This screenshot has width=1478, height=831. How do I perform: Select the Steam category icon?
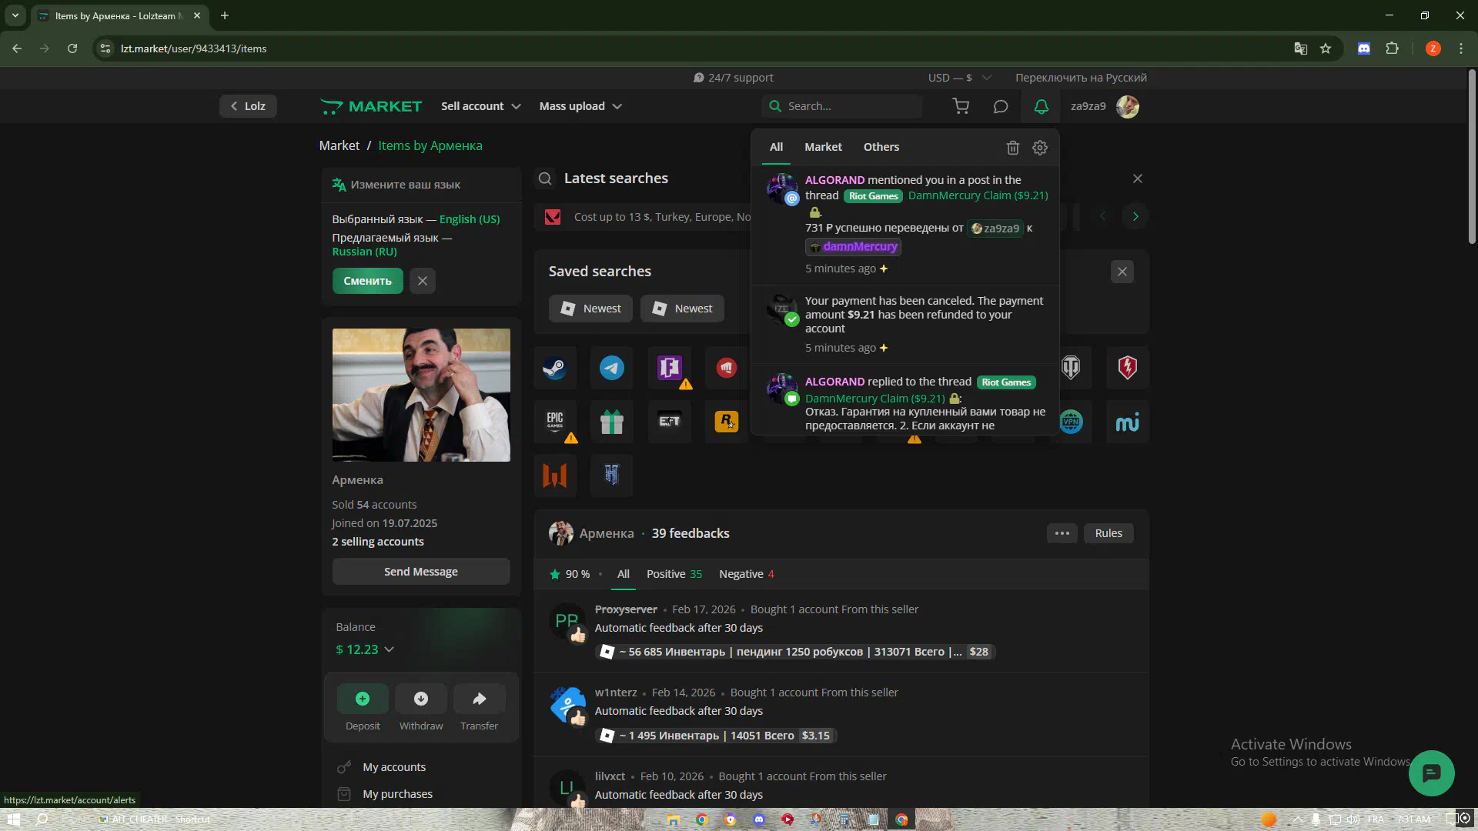click(554, 368)
